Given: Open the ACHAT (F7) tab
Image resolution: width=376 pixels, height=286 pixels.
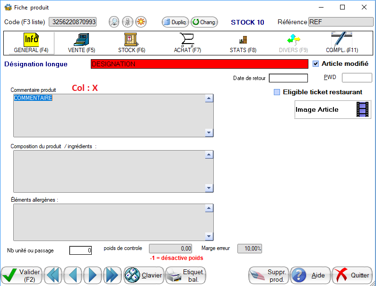Looking at the screenshot, I should pos(187,43).
